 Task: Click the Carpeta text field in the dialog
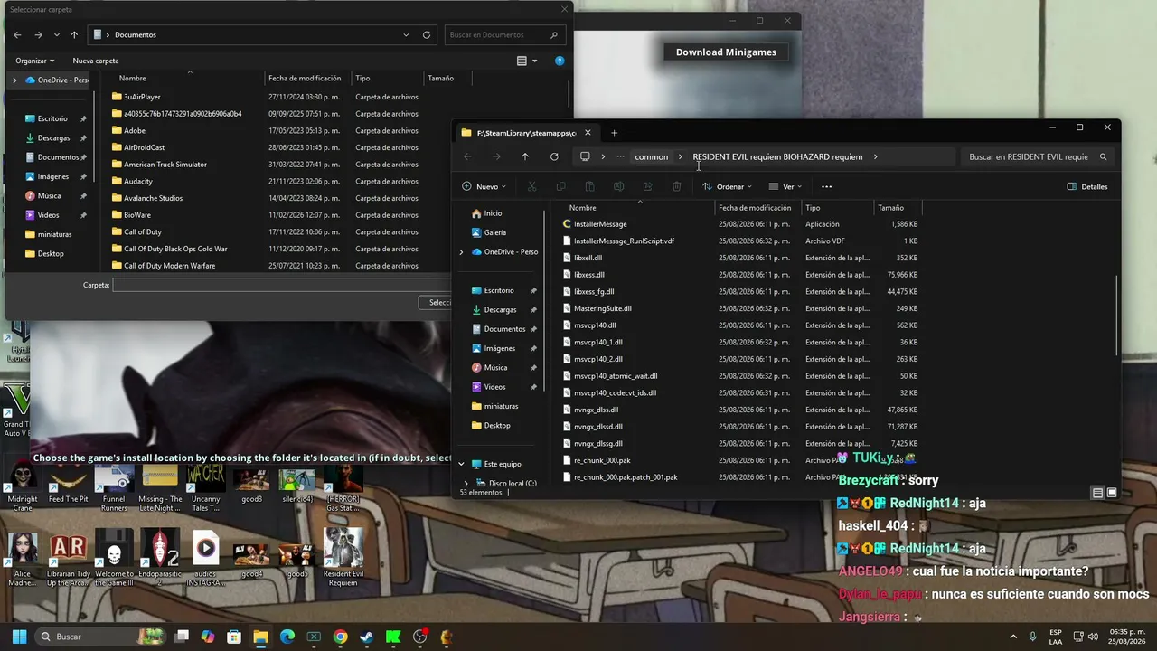(282, 285)
